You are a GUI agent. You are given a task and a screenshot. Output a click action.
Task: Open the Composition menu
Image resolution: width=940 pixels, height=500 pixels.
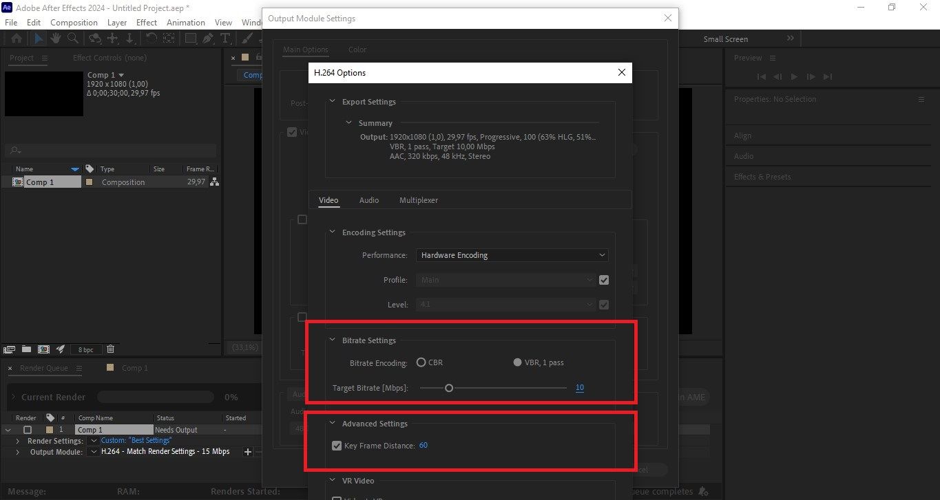tap(74, 22)
